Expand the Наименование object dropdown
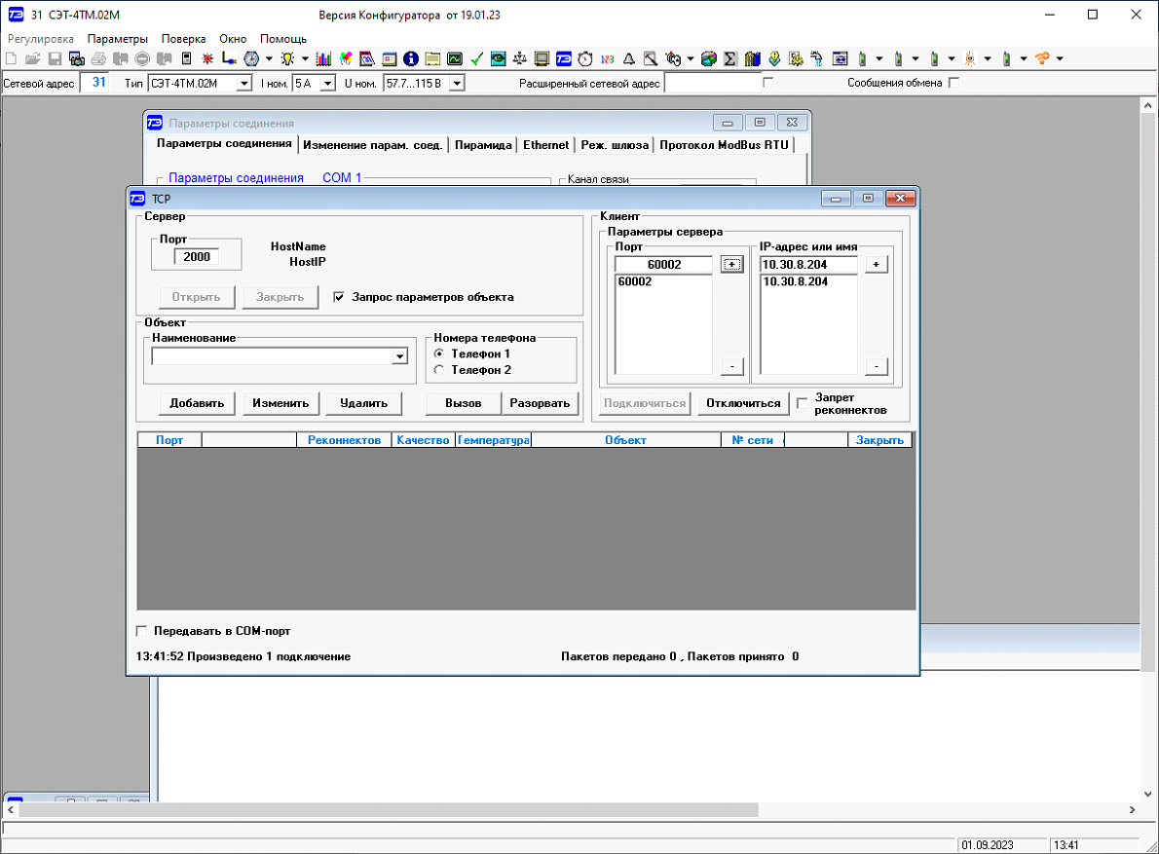The width and height of the screenshot is (1159, 854). 399,357
